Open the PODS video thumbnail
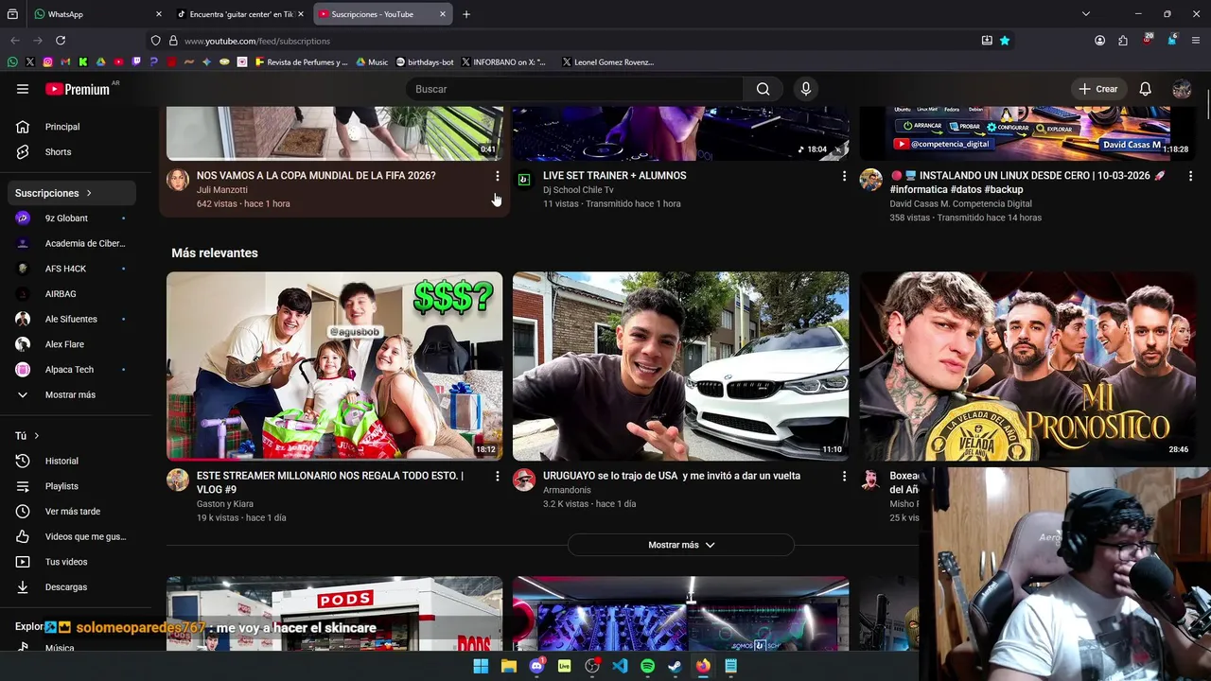Screen dimensions: 1211x681 coord(335,614)
